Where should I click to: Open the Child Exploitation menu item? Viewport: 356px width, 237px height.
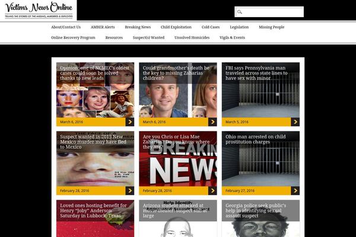tap(176, 27)
